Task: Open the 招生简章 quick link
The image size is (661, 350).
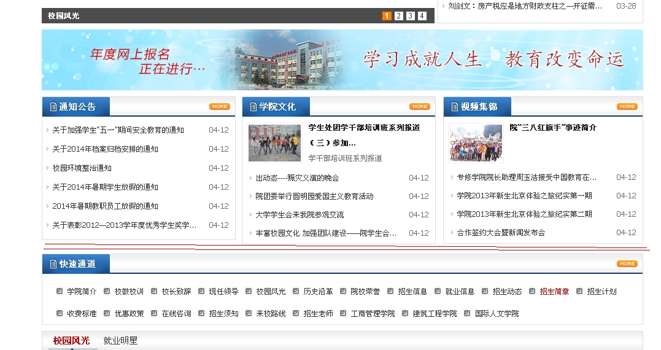Action: (554, 292)
